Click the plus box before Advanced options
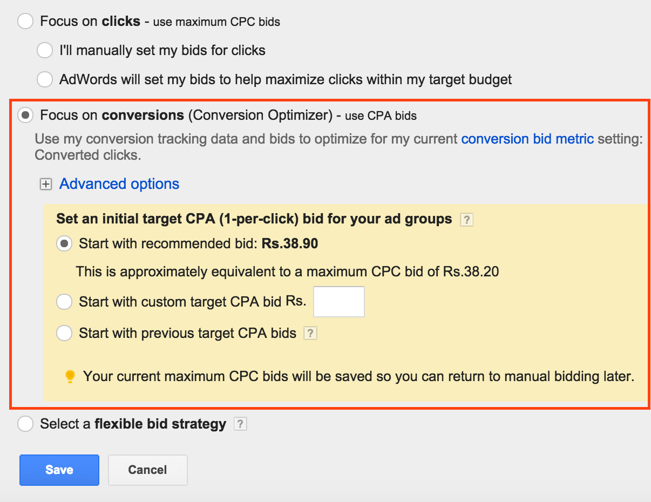 [46, 184]
